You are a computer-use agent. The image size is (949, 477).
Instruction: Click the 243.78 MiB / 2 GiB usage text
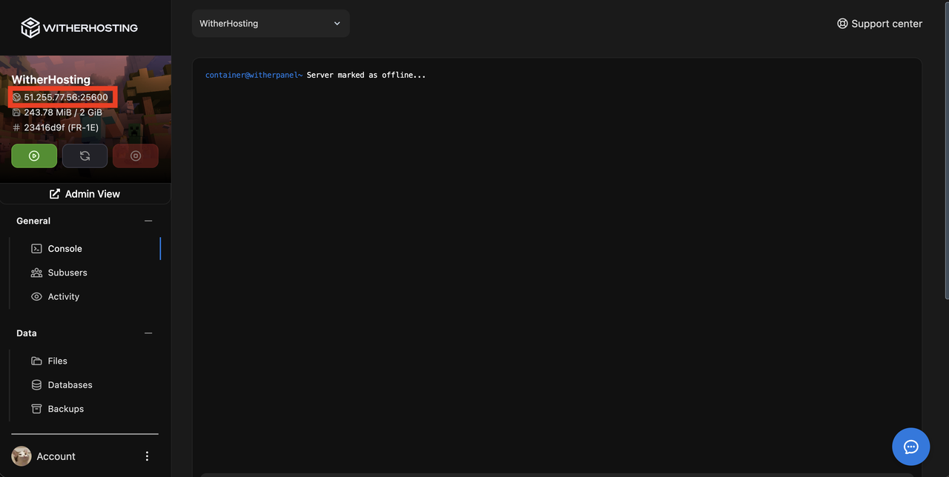click(63, 113)
